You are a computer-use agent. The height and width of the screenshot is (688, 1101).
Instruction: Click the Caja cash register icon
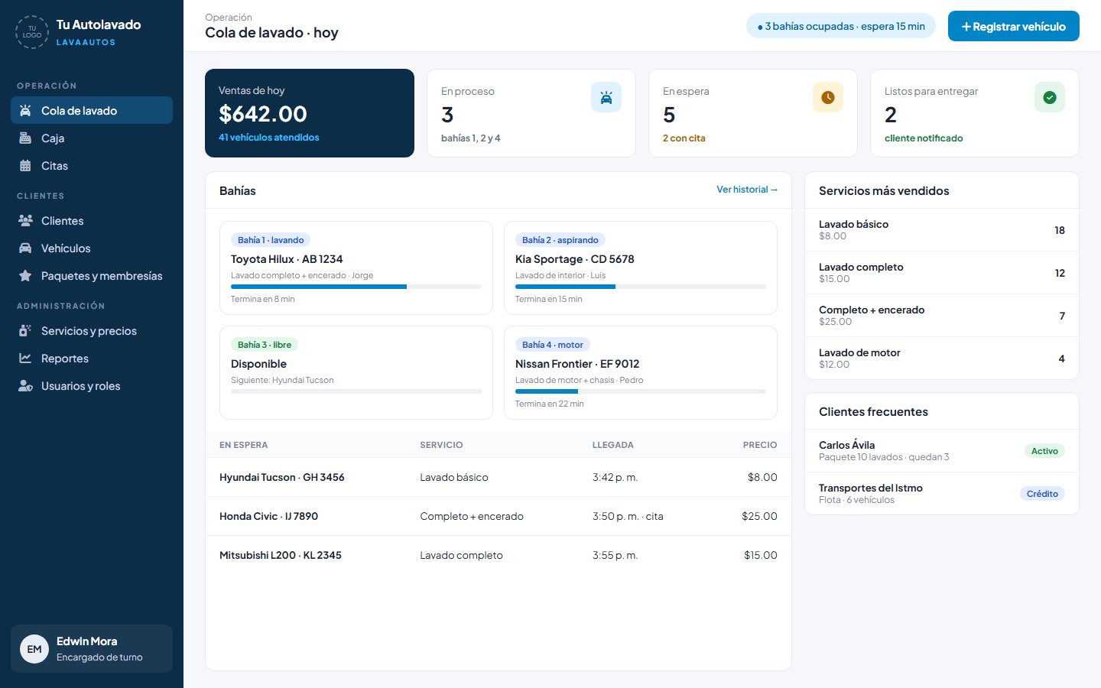[25, 138]
